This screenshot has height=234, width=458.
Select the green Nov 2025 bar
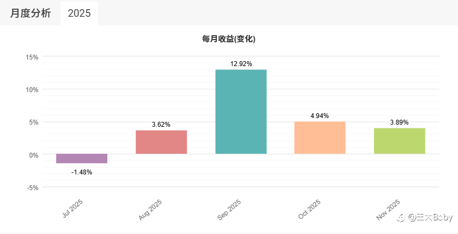(400, 141)
